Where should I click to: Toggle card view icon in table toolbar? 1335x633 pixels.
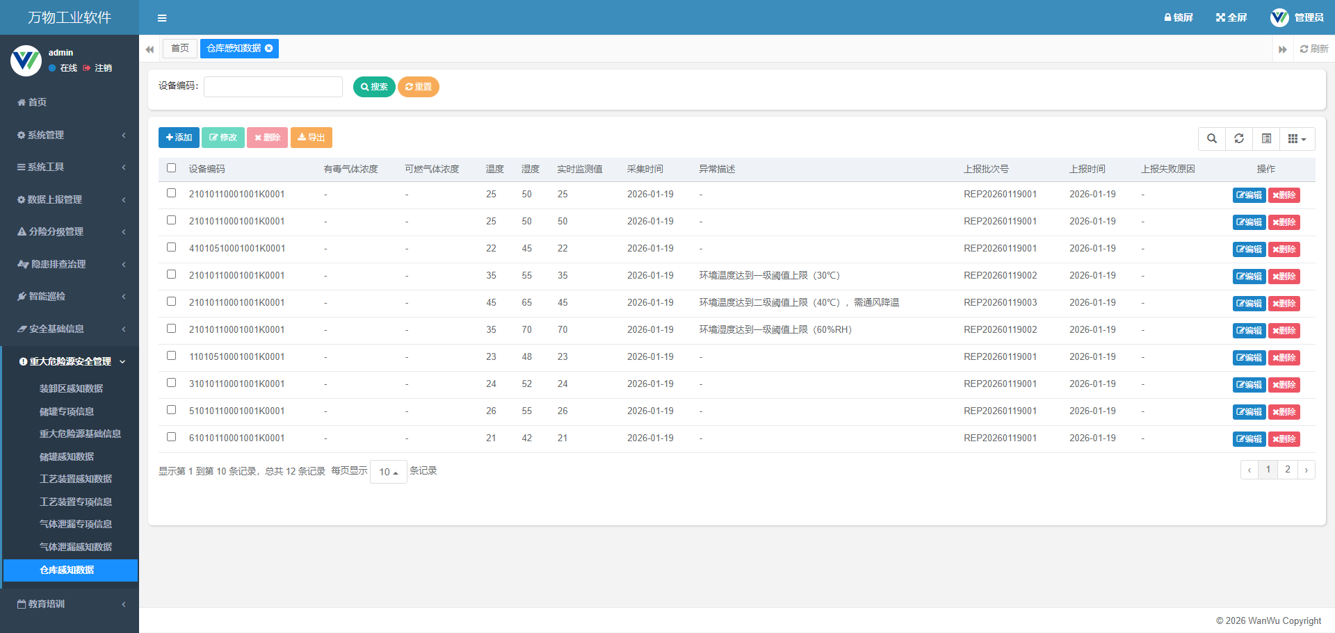click(x=1266, y=138)
